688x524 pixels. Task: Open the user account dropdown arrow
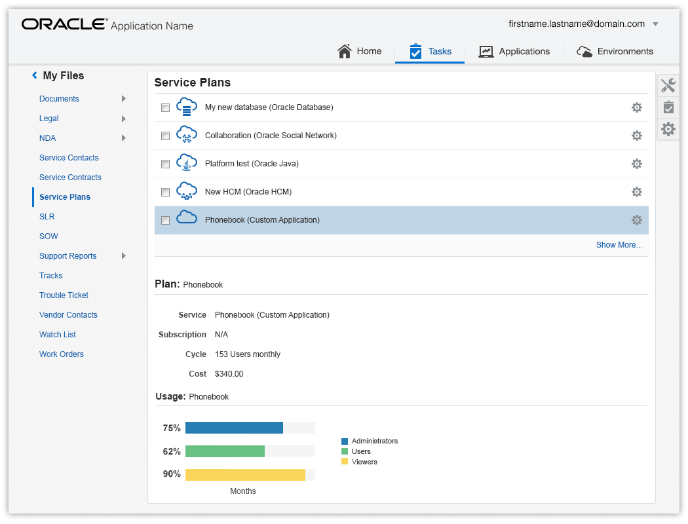tap(655, 24)
